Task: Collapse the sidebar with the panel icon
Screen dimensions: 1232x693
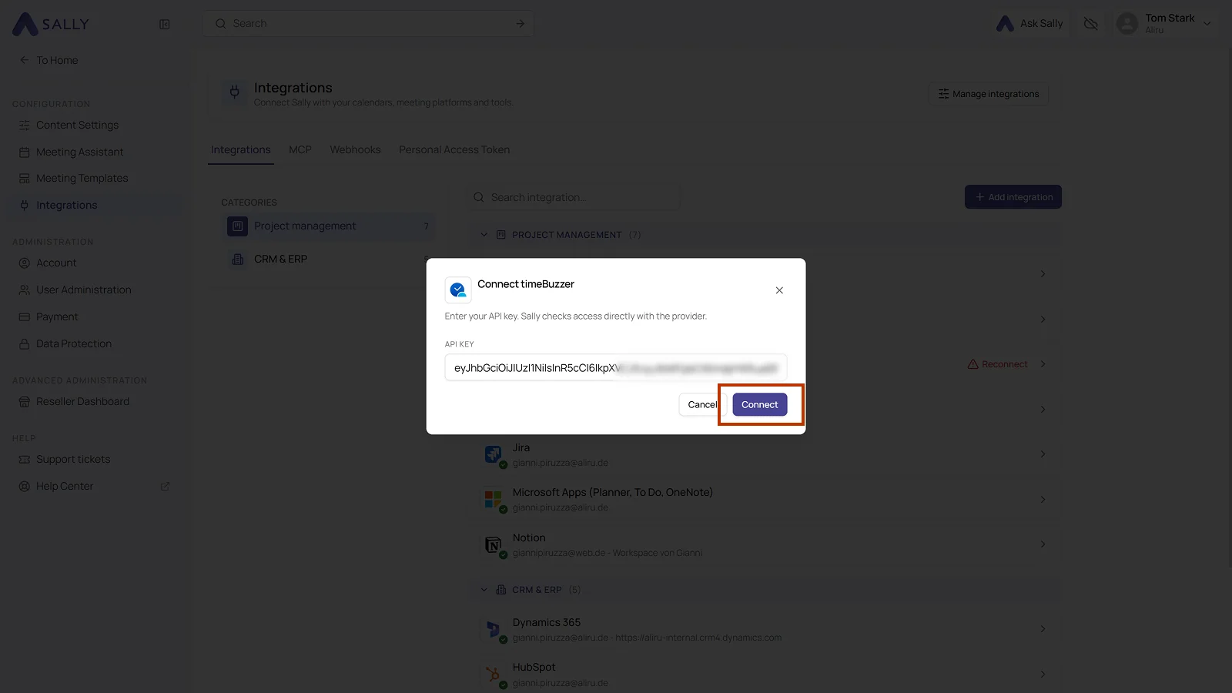Action: tap(164, 24)
